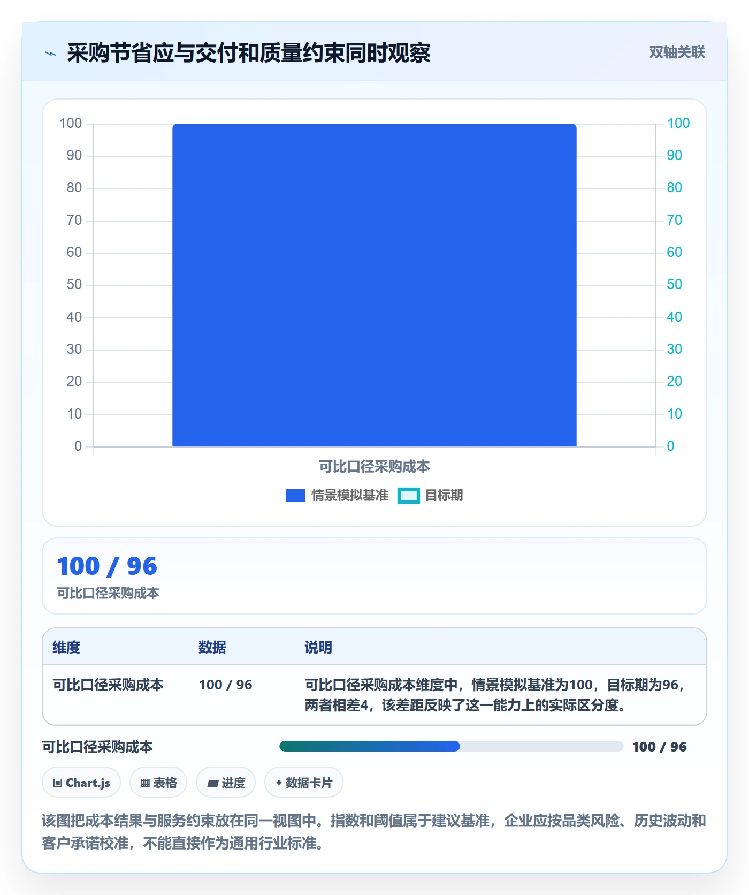This screenshot has width=749, height=895.
Task: Click the bar icon on 进度 chip
Action: (x=212, y=784)
